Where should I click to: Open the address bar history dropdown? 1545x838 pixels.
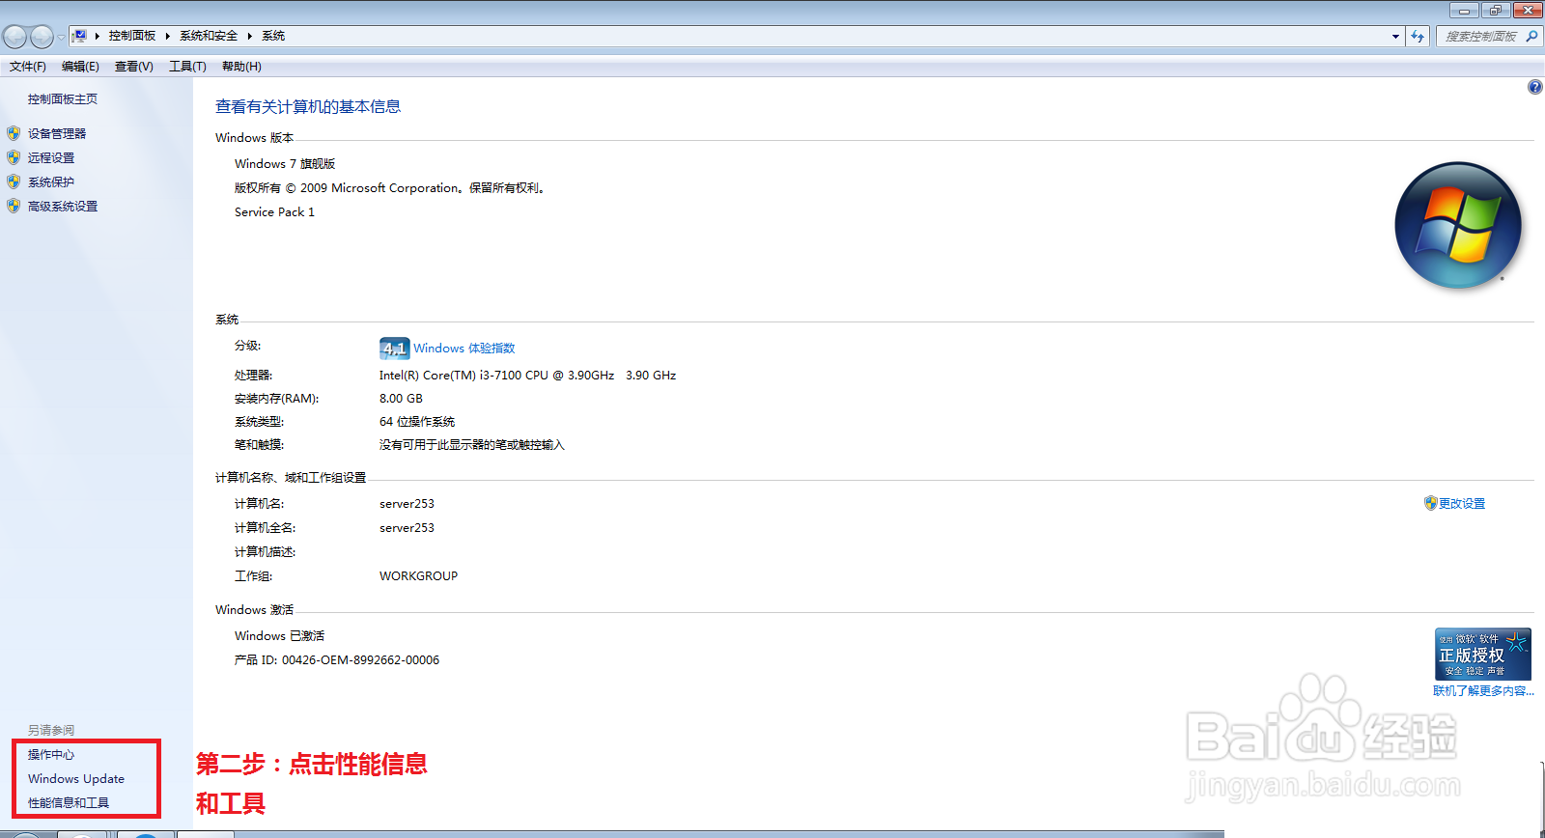[x=1395, y=37]
